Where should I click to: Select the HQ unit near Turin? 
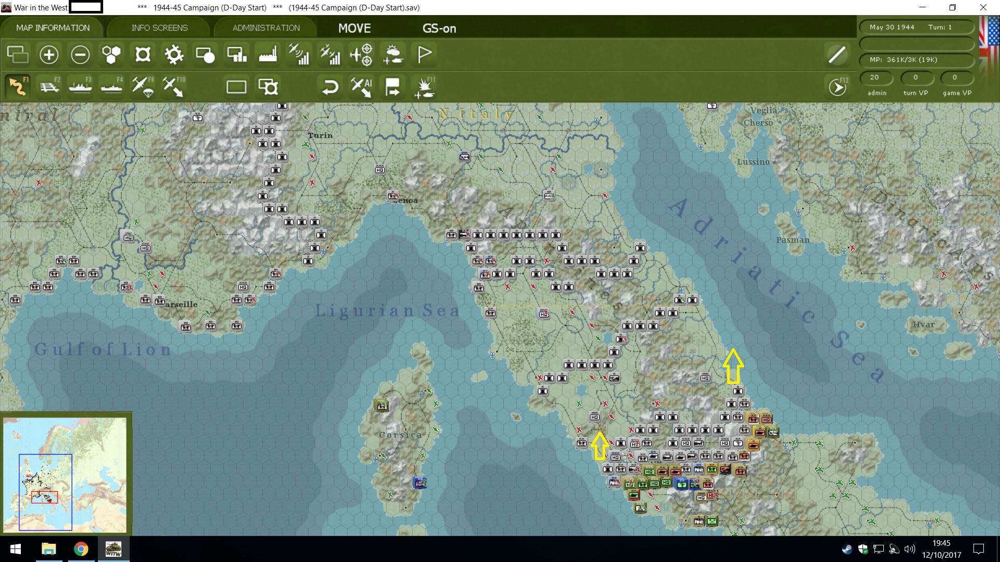380,169
